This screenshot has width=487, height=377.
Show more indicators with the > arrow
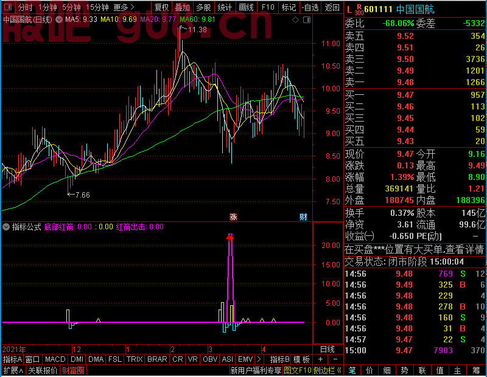pyautogui.click(x=259, y=359)
